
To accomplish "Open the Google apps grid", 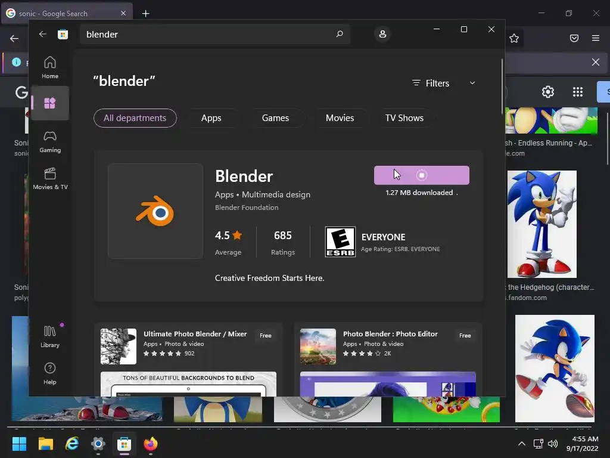I will (578, 92).
